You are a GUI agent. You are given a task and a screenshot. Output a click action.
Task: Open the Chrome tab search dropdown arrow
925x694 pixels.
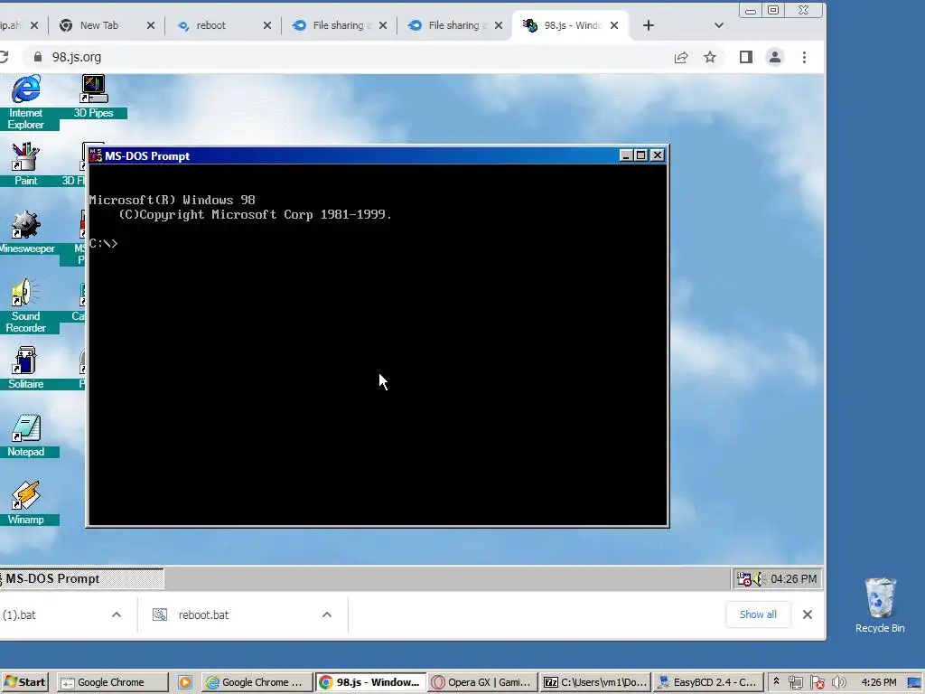coord(718,25)
